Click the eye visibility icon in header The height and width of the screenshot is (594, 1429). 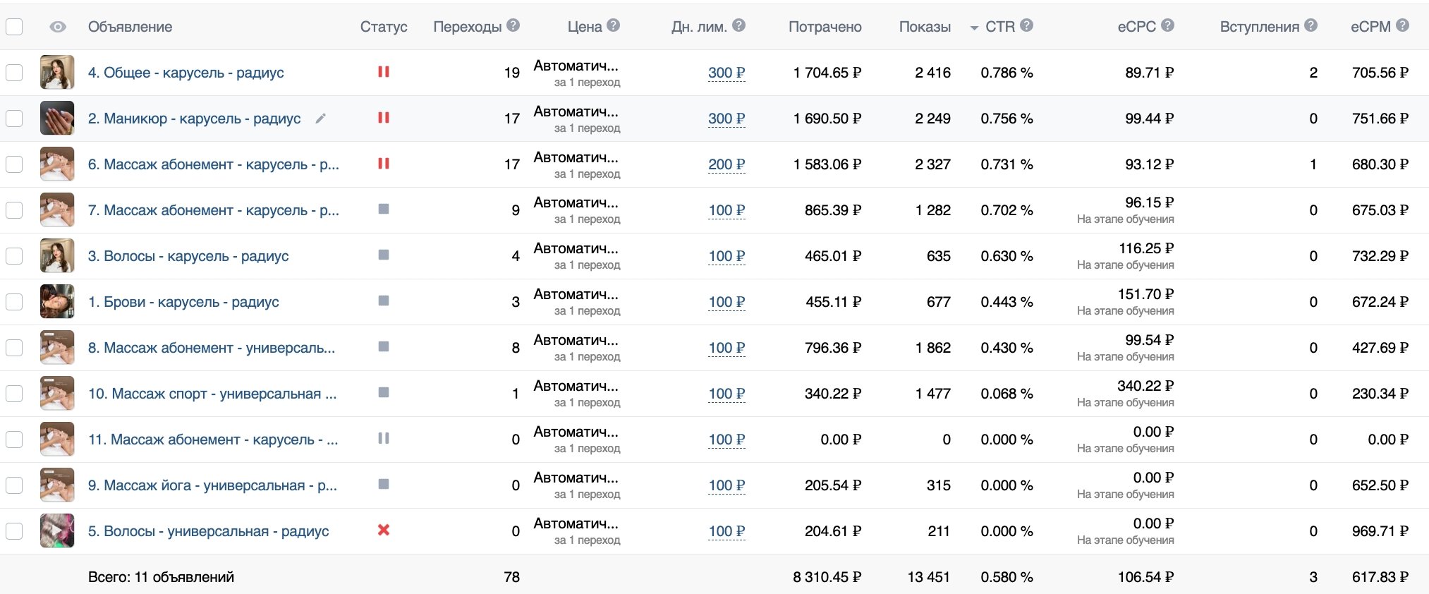click(58, 27)
